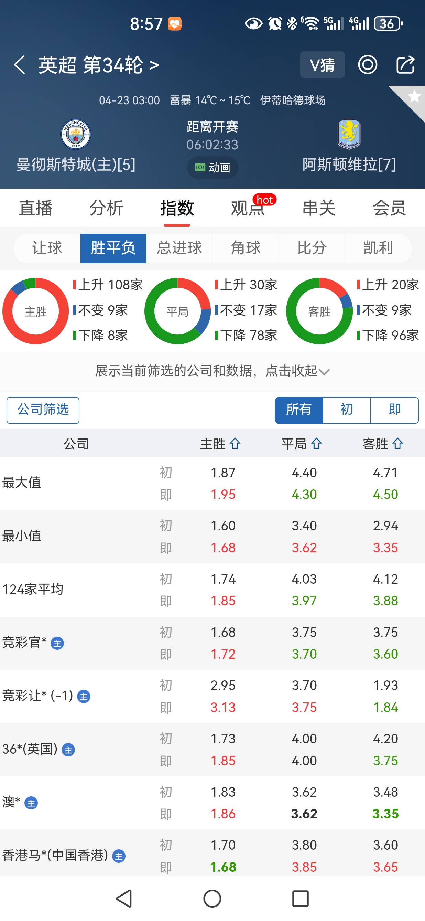The height and width of the screenshot is (921, 425).
Task: Favorite the match with star icon
Action: [x=414, y=96]
